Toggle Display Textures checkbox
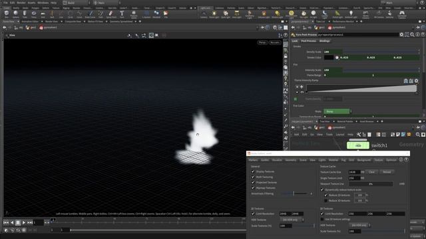The width and height of the screenshot is (426, 239). [253, 171]
